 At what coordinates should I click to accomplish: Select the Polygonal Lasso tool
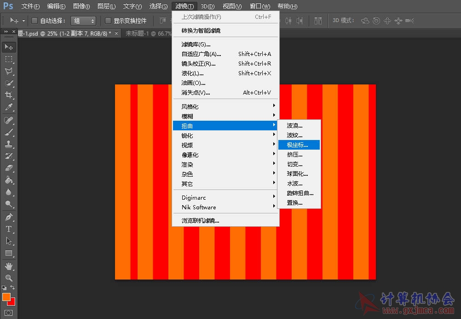pyautogui.click(x=9, y=71)
